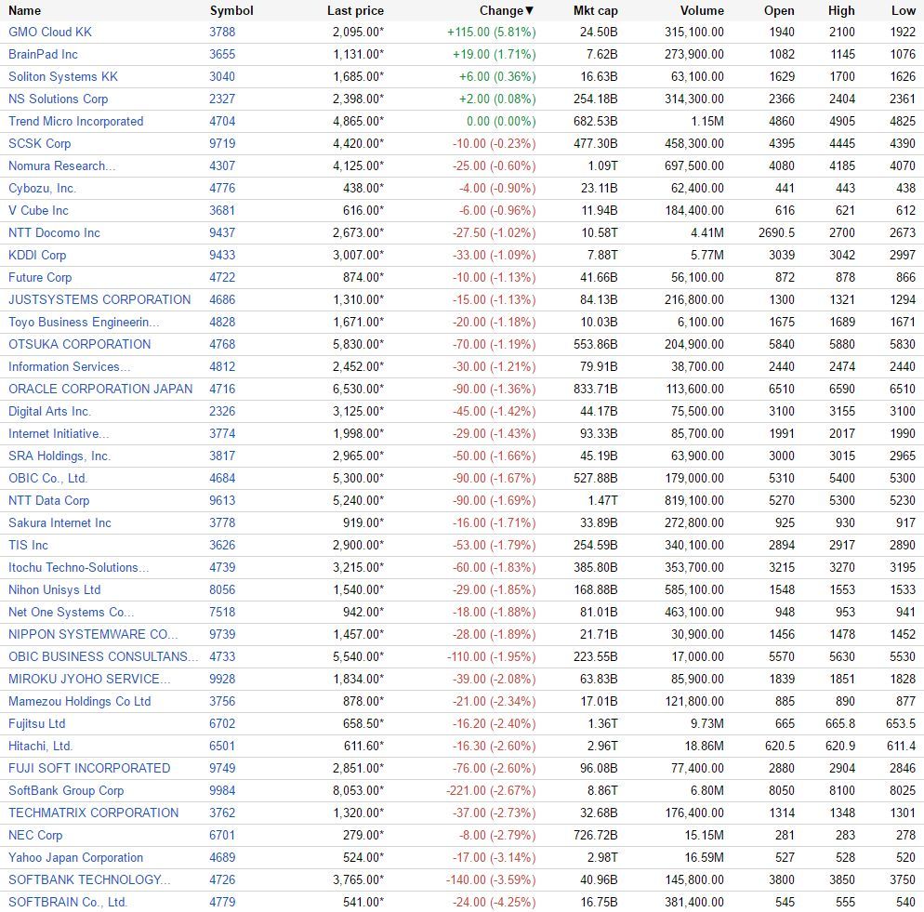
Task: Open BrainPad Inc stock page
Action: [43, 54]
